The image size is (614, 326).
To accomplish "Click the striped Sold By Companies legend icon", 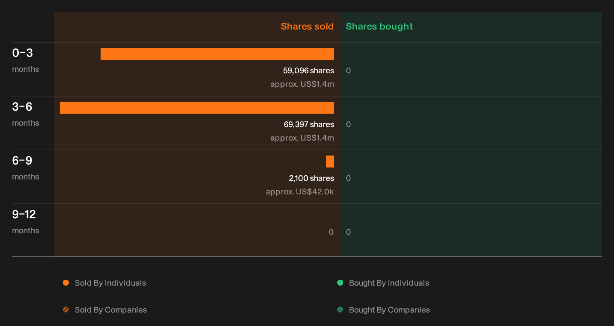I will coord(66,310).
